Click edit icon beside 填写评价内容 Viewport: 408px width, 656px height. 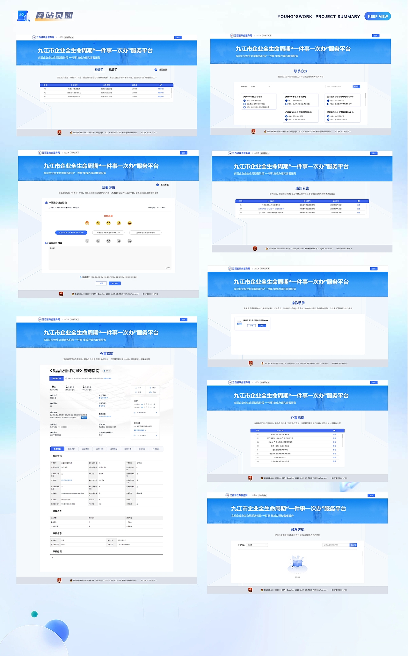pos(47,243)
